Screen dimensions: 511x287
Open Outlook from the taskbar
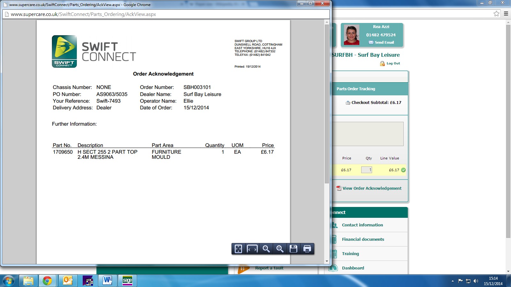click(x=68, y=281)
